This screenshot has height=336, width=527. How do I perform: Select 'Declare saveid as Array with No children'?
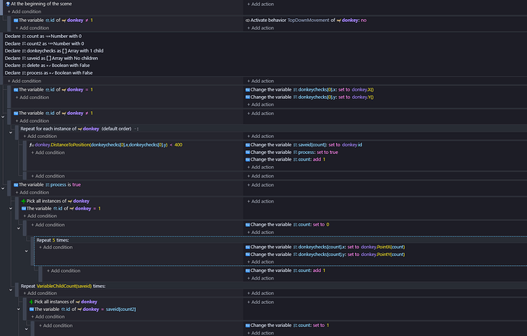pos(51,59)
